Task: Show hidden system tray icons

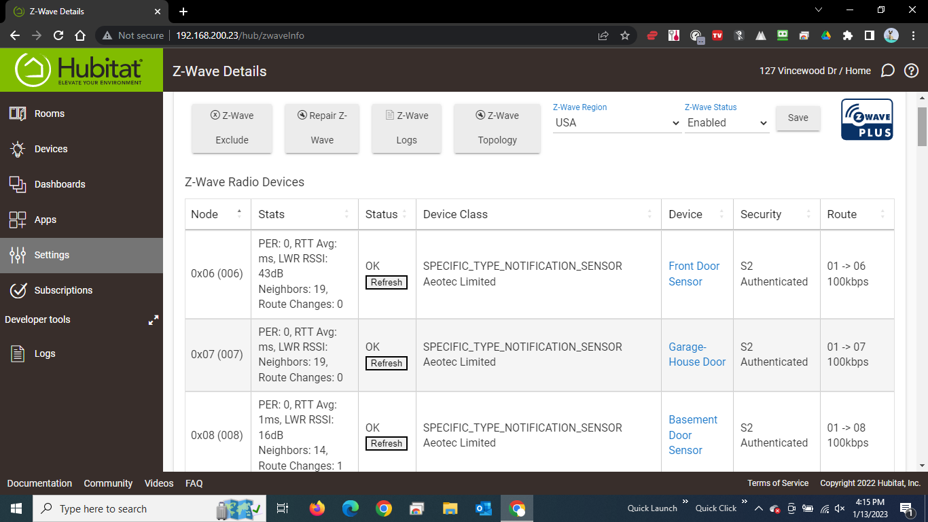Action: coord(758,508)
